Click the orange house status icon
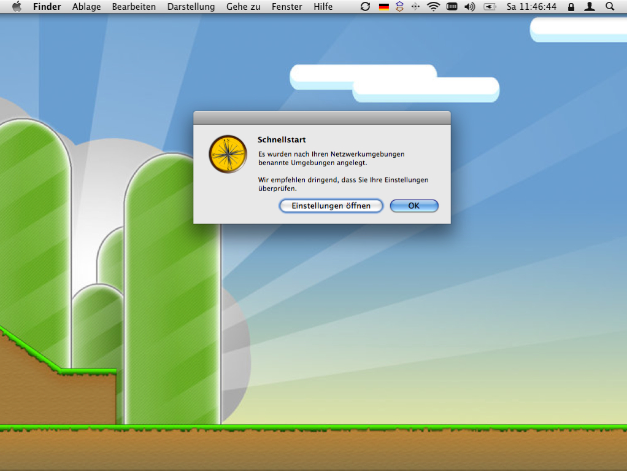 point(399,6)
